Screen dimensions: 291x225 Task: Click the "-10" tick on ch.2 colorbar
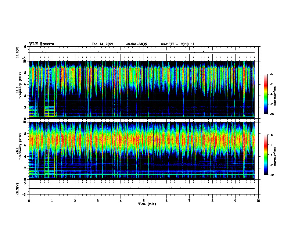272,175
